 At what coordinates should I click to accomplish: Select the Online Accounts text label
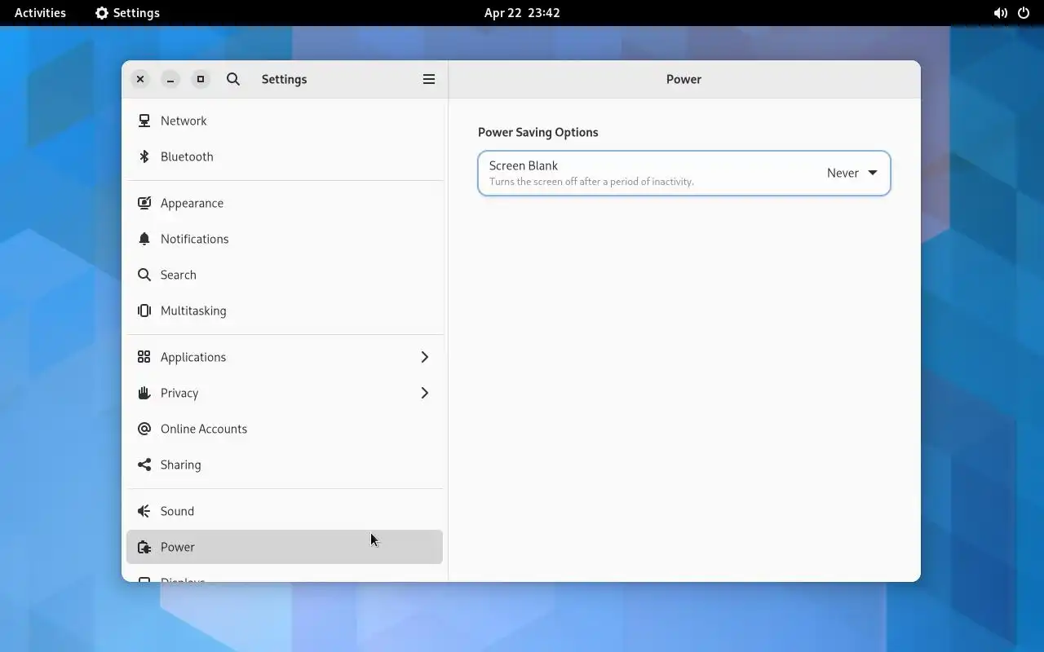click(x=204, y=429)
